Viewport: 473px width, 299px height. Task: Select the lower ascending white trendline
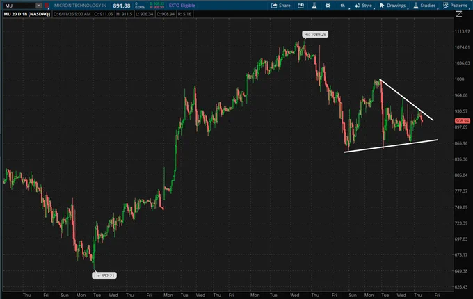[x=391, y=146]
